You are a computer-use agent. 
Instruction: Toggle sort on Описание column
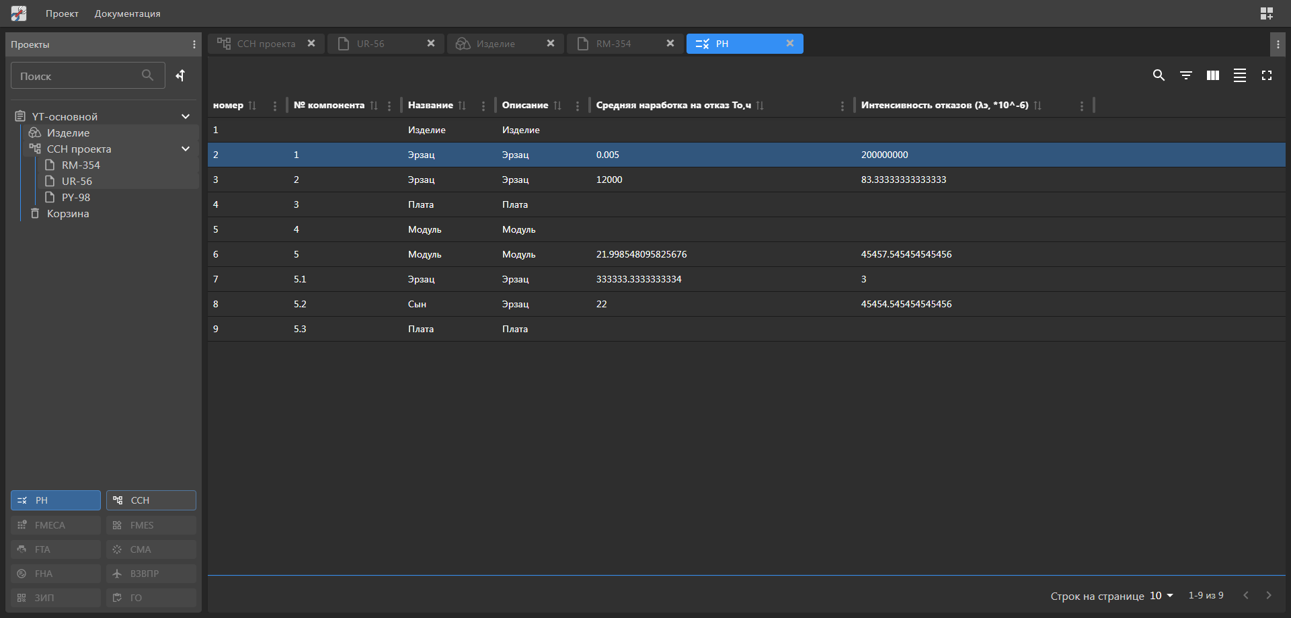pyautogui.click(x=557, y=106)
